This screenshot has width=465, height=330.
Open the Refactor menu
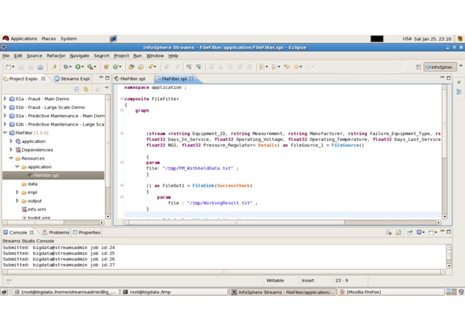tap(56, 55)
